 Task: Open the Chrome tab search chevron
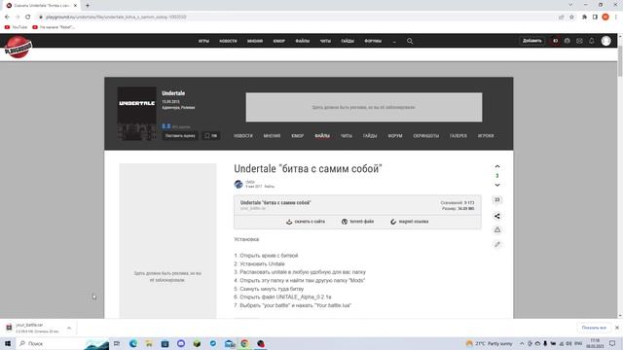coord(570,5)
